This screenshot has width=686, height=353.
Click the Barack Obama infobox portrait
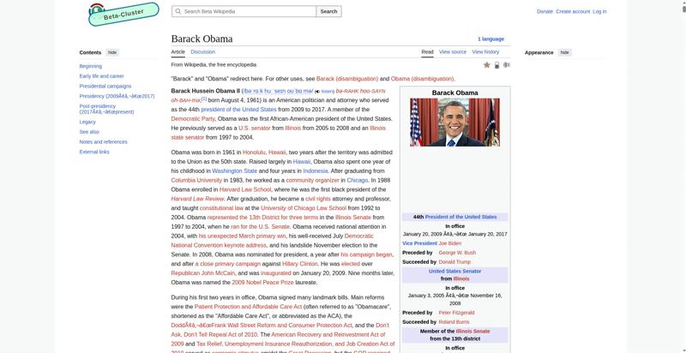tap(454, 123)
